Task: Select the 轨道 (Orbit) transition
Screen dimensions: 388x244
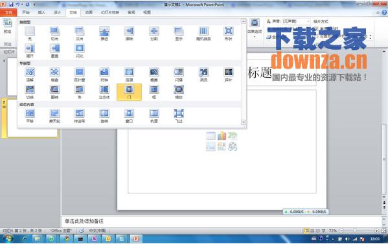Action: pos(154,116)
